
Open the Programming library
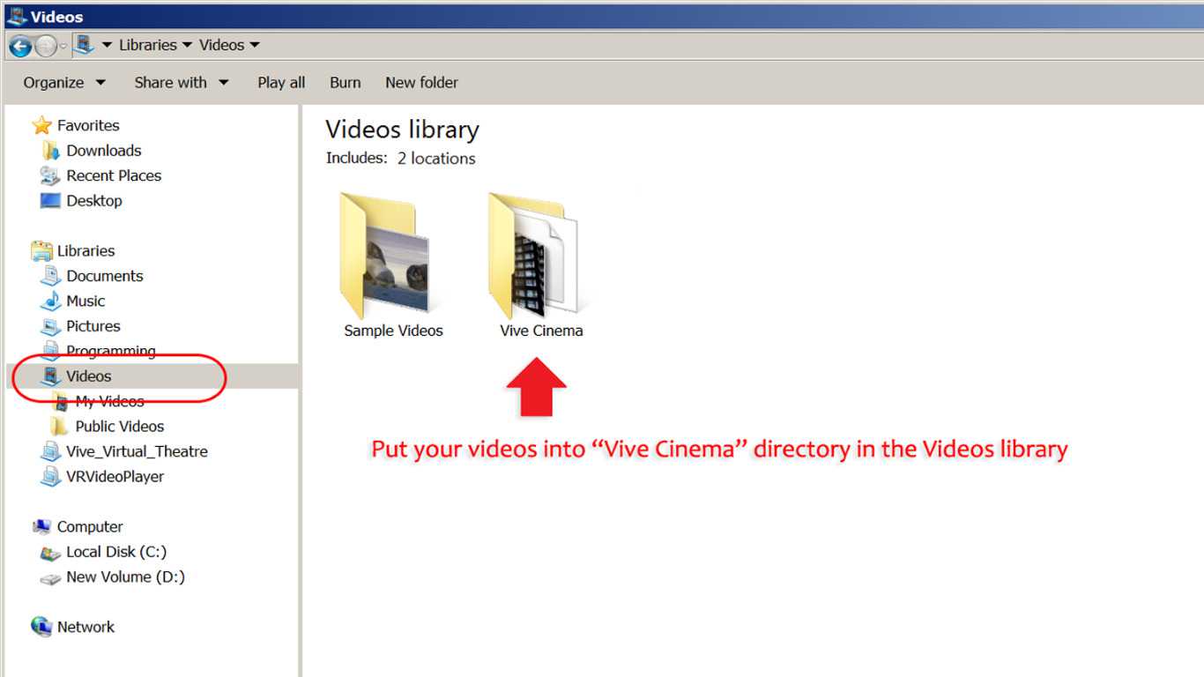111,352
